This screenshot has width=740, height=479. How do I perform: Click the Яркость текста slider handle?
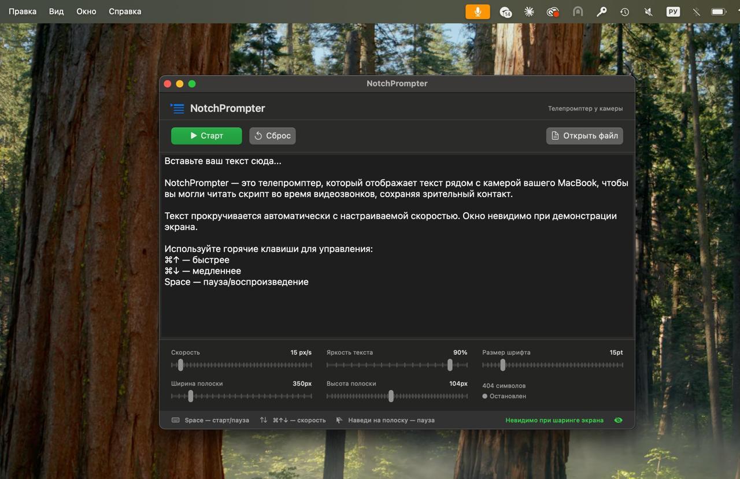[450, 365]
